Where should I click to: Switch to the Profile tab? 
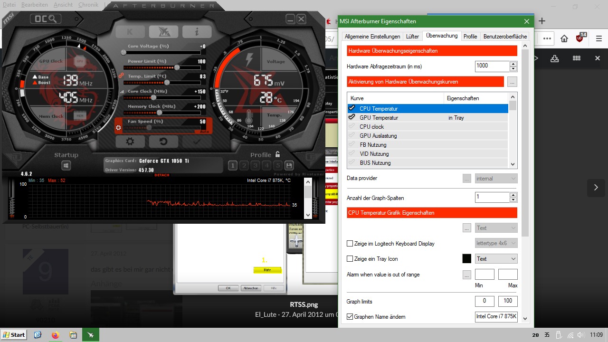click(x=470, y=37)
